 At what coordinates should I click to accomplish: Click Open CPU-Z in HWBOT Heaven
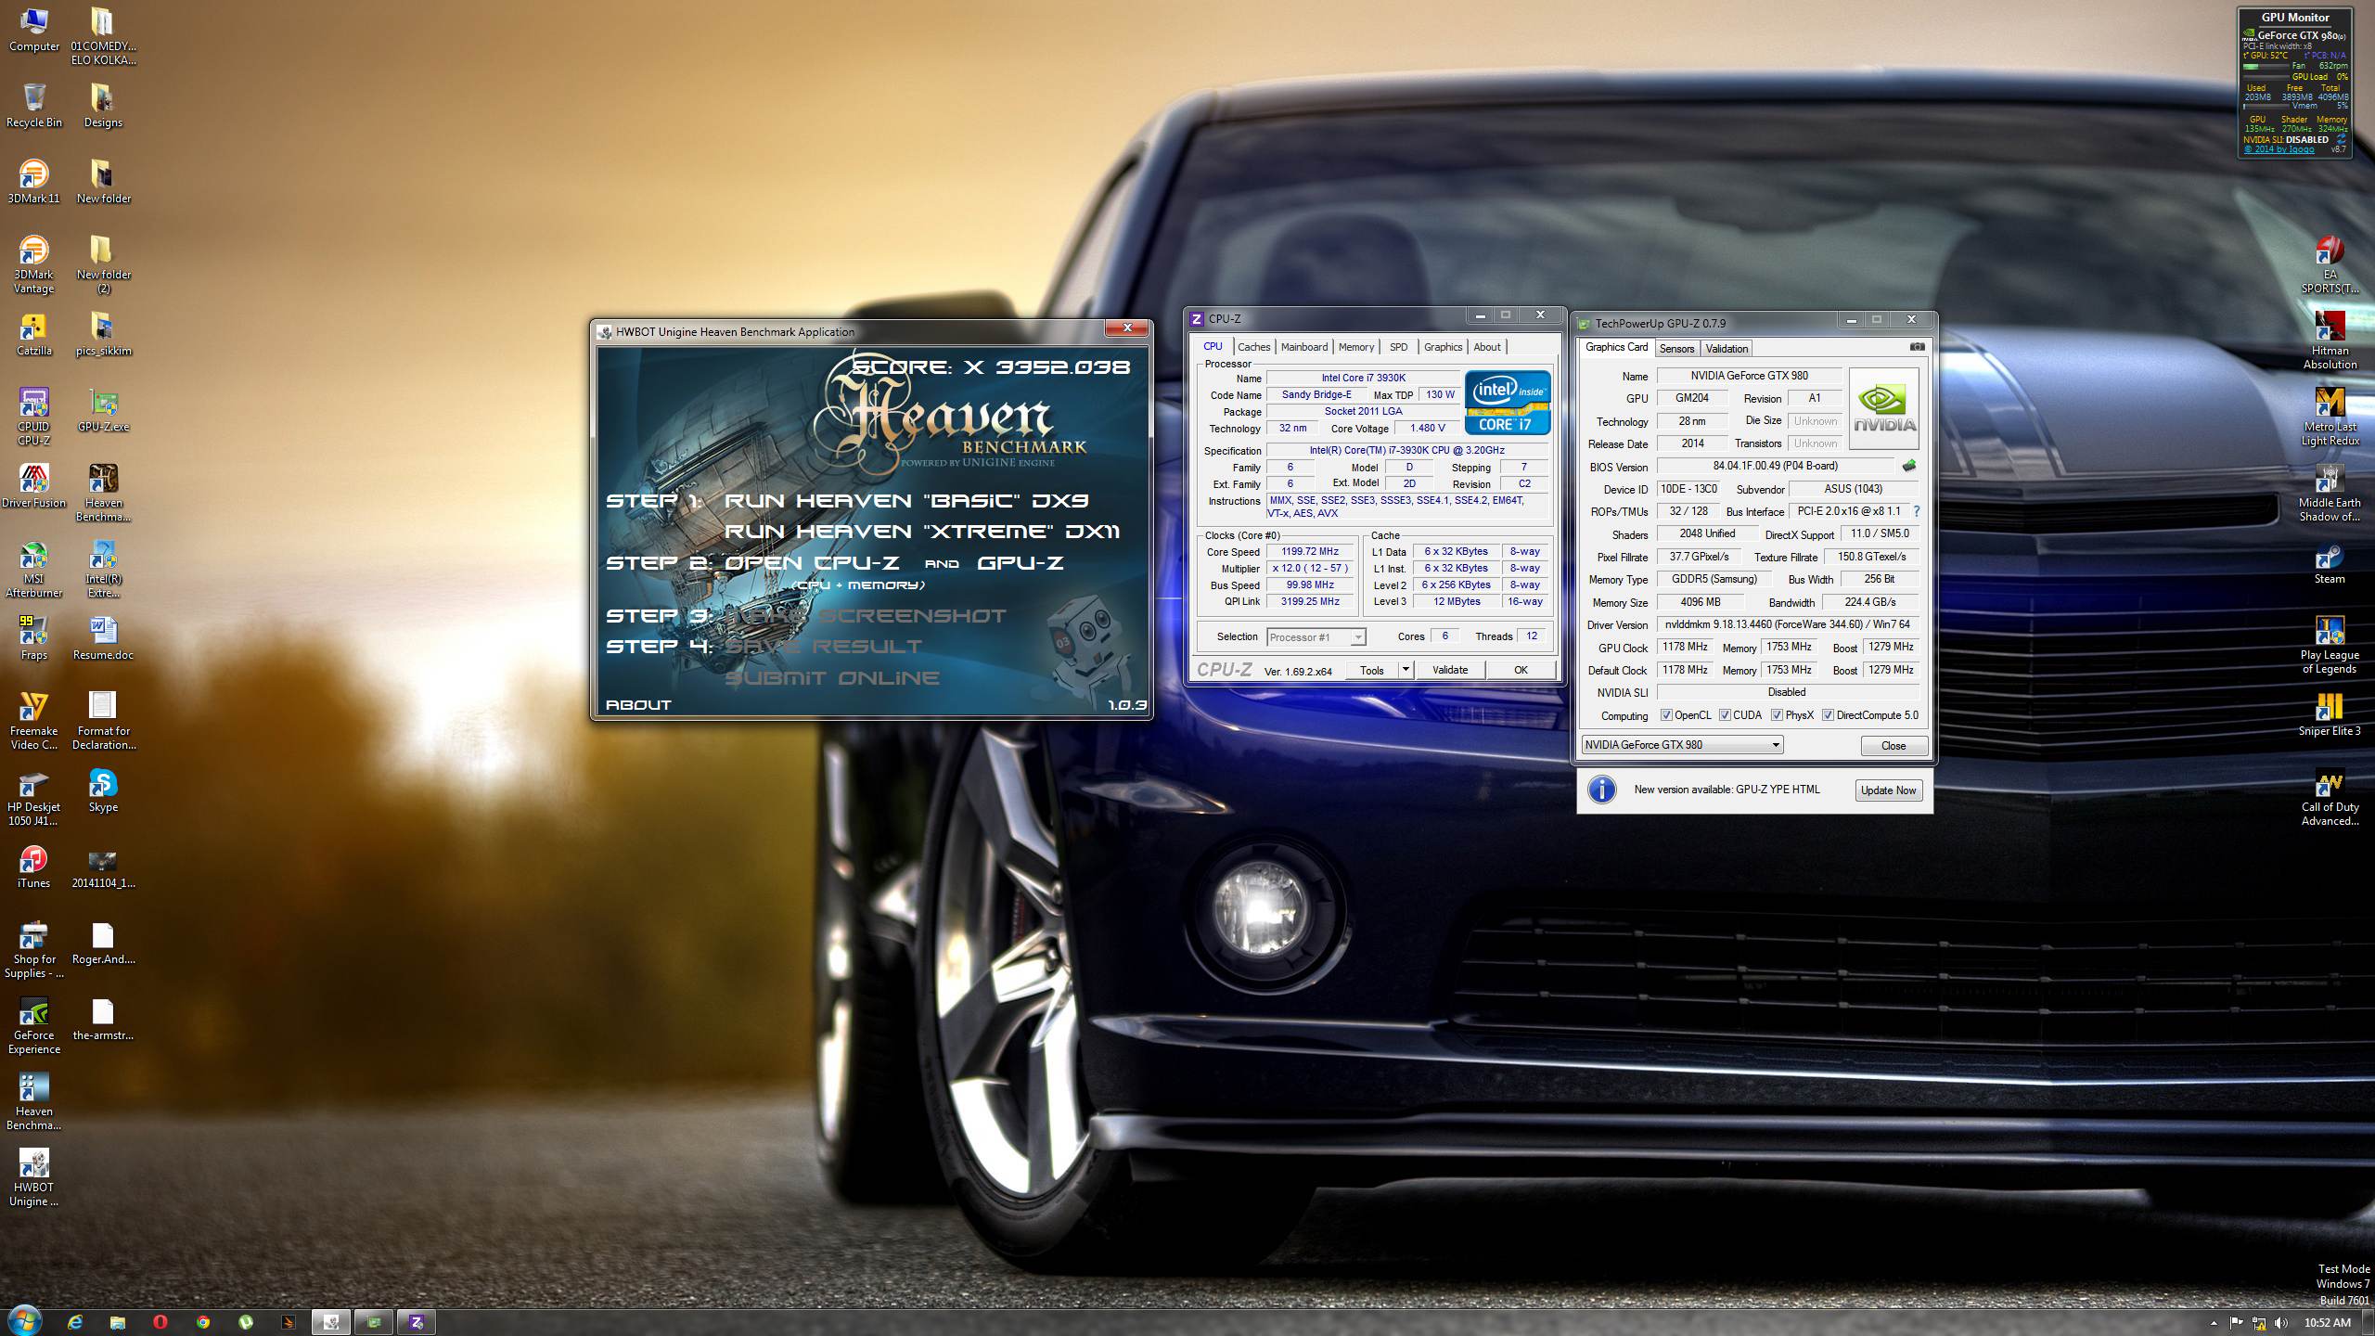(815, 563)
